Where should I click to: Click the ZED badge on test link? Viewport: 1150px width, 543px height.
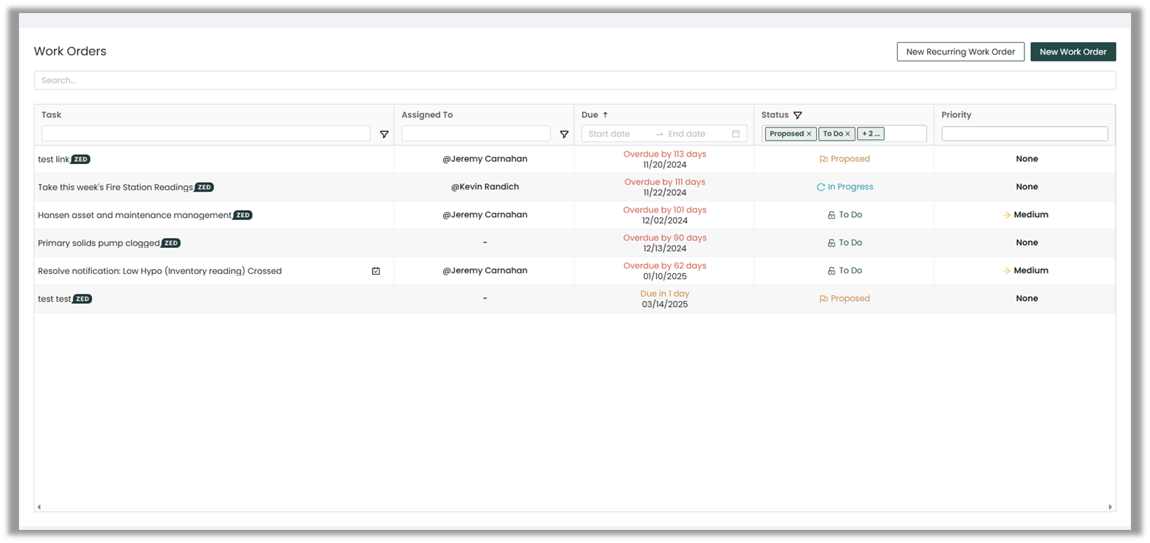click(x=81, y=160)
